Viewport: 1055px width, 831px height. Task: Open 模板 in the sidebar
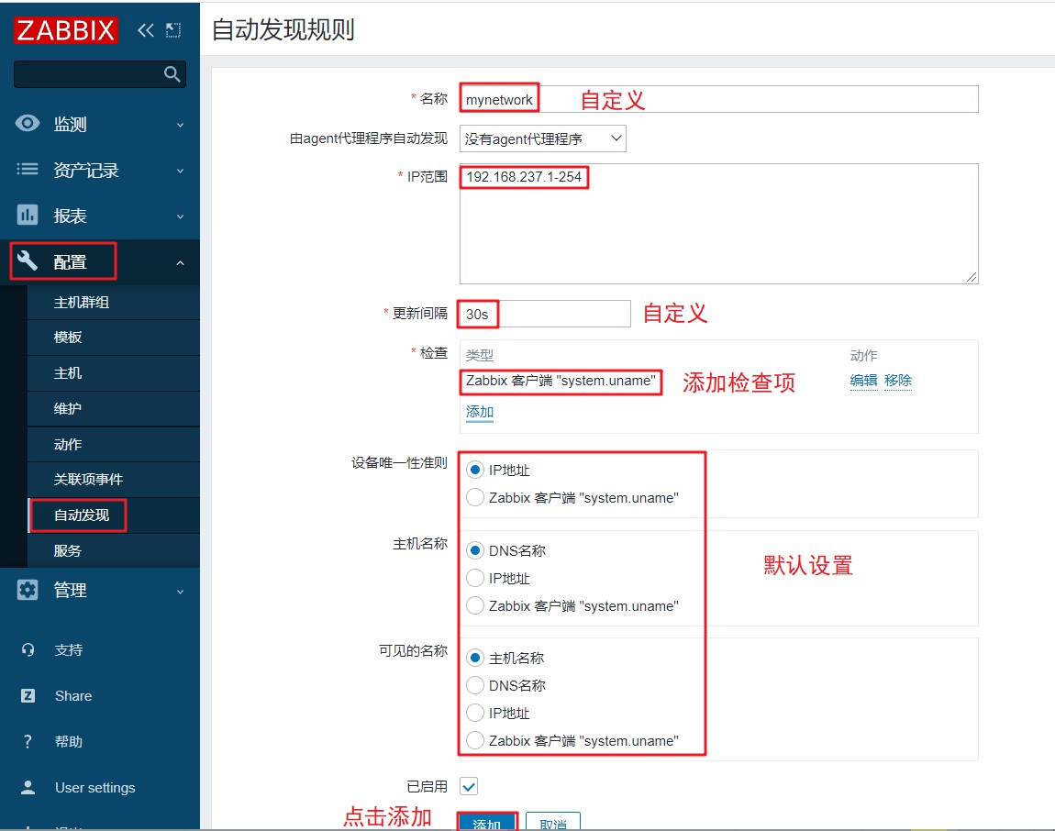click(x=68, y=338)
